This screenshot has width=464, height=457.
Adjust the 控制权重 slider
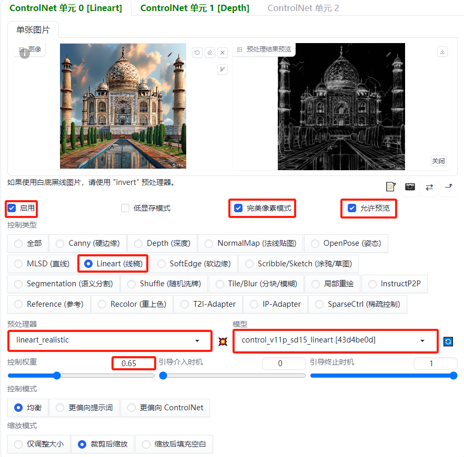[x=56, y=375]
